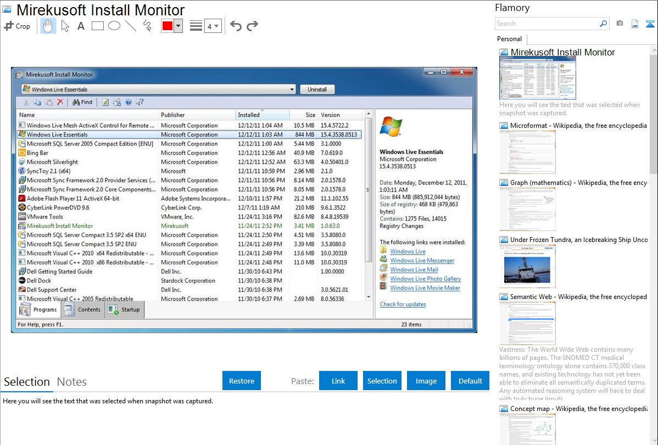Click the Image paste button
Screen dimensions: 658x445
pos(426,381)
